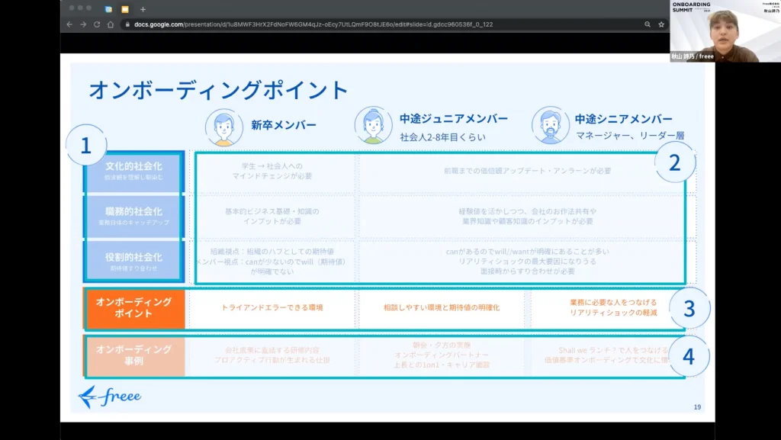Click the numbered circle 3 on the slide
The height and width of the screenshot is (440, 781).
pos(689,309)
